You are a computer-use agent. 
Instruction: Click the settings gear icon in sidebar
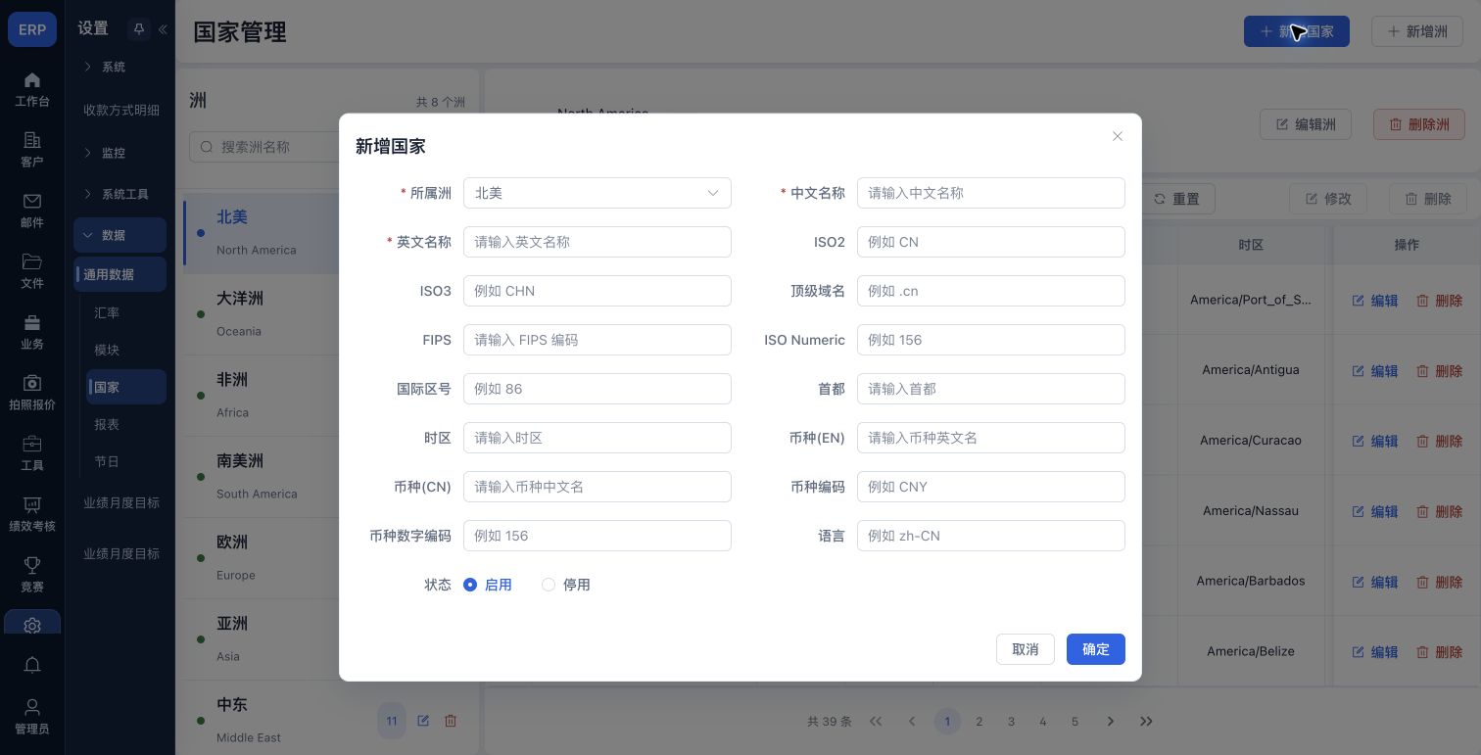pos(32,626)
